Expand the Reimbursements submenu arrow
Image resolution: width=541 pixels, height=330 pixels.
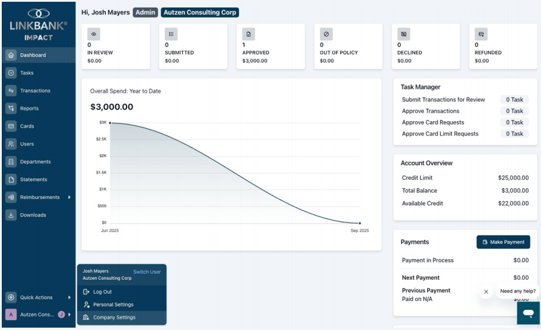69,197
